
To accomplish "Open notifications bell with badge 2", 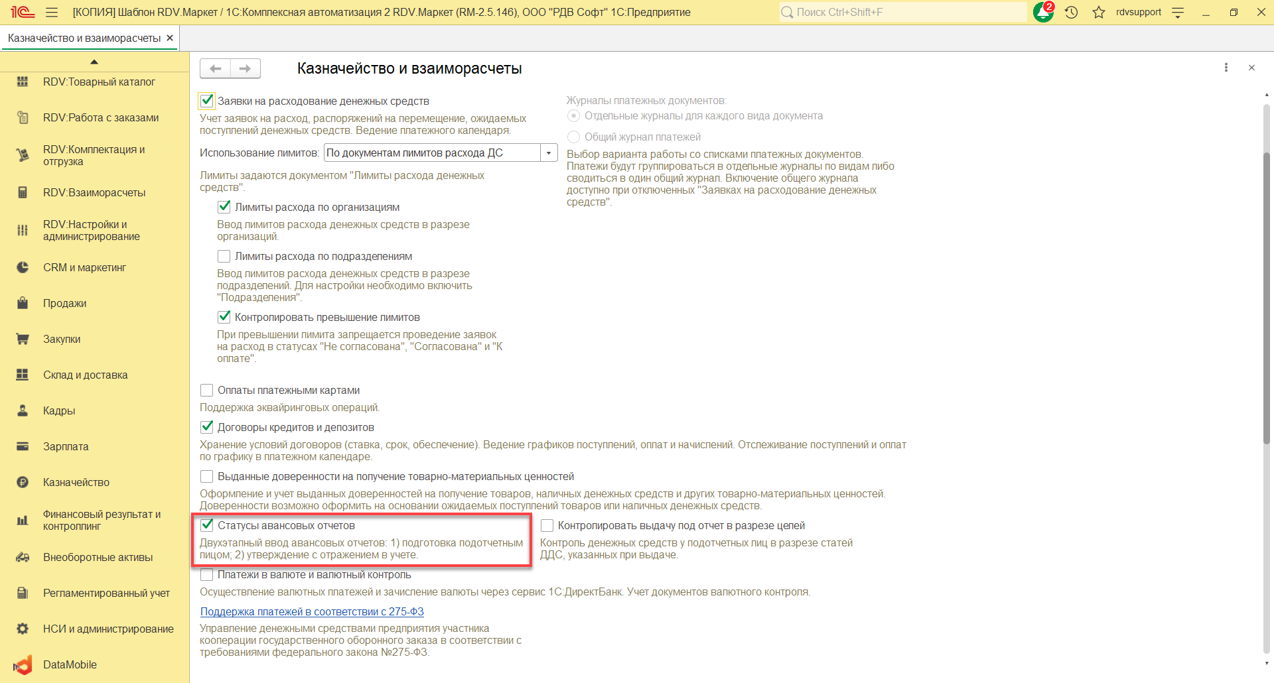I will [x=1044, y=12].
